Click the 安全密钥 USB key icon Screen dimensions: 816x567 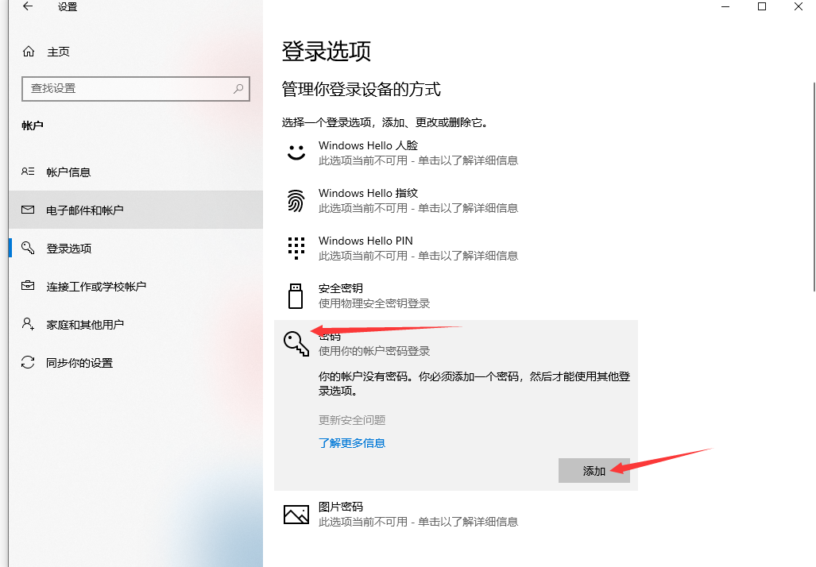coord(296,295)
